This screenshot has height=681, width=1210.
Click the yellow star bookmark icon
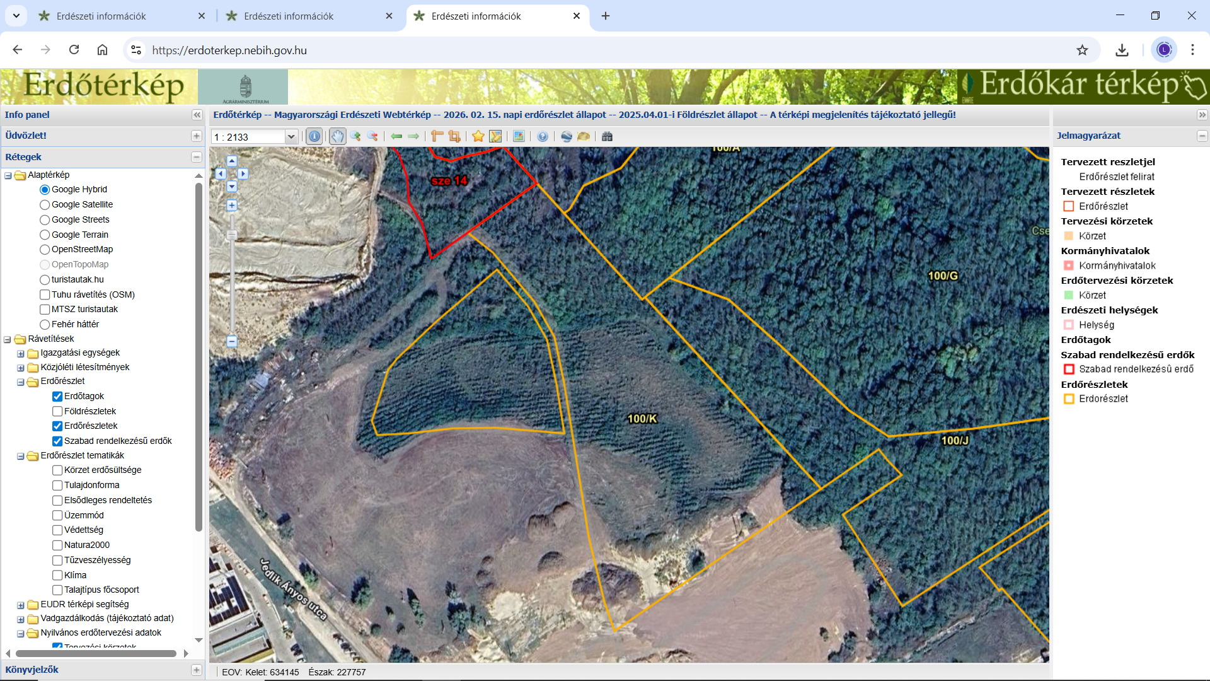[478, 136]
